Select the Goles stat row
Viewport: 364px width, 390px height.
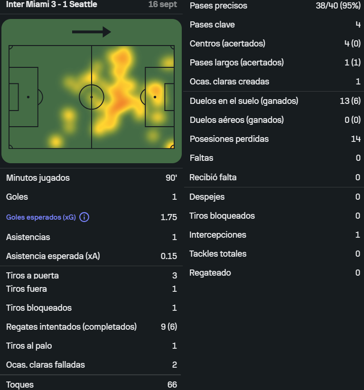pyautogui.click(x=91, y=197)
